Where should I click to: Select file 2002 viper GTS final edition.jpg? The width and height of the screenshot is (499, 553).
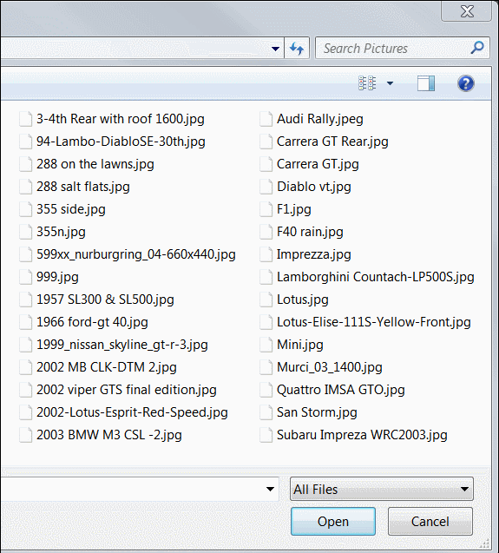point(118,390)
